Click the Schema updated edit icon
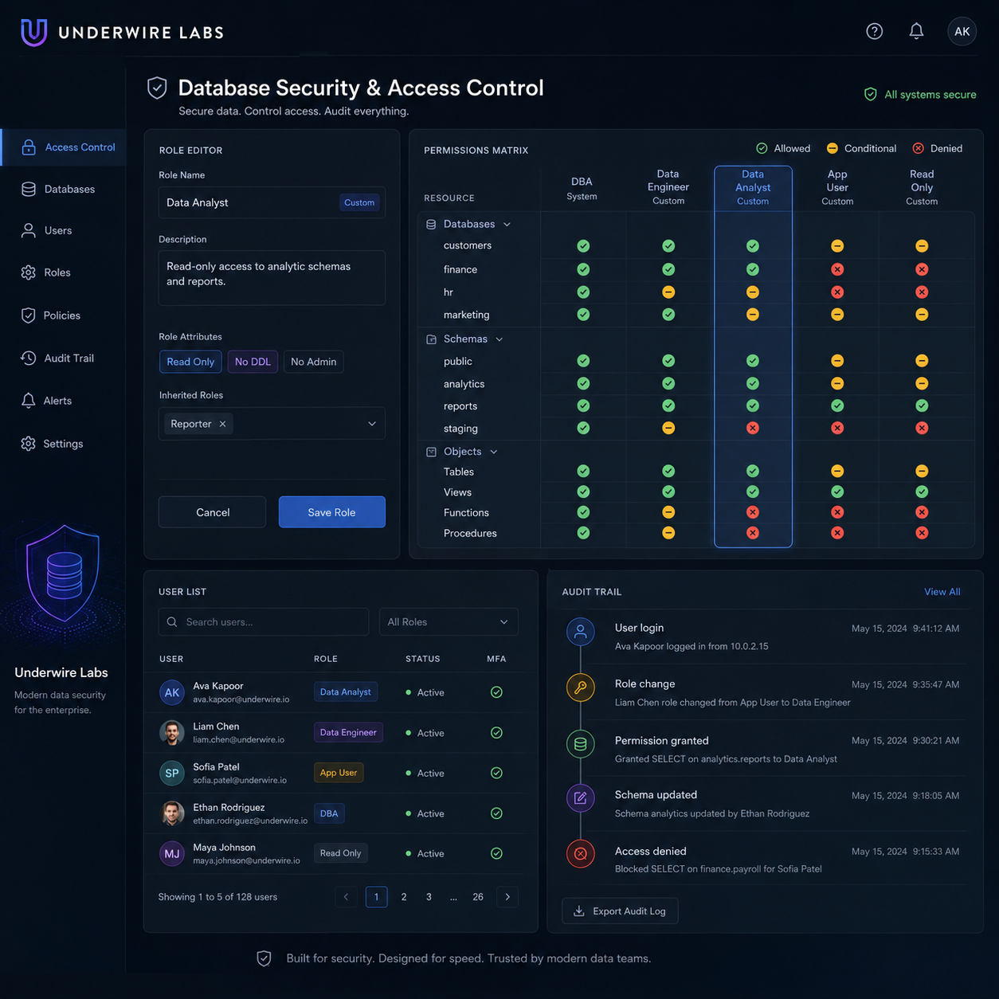Viewport: 999px width, 999px height. coord(581,798)
